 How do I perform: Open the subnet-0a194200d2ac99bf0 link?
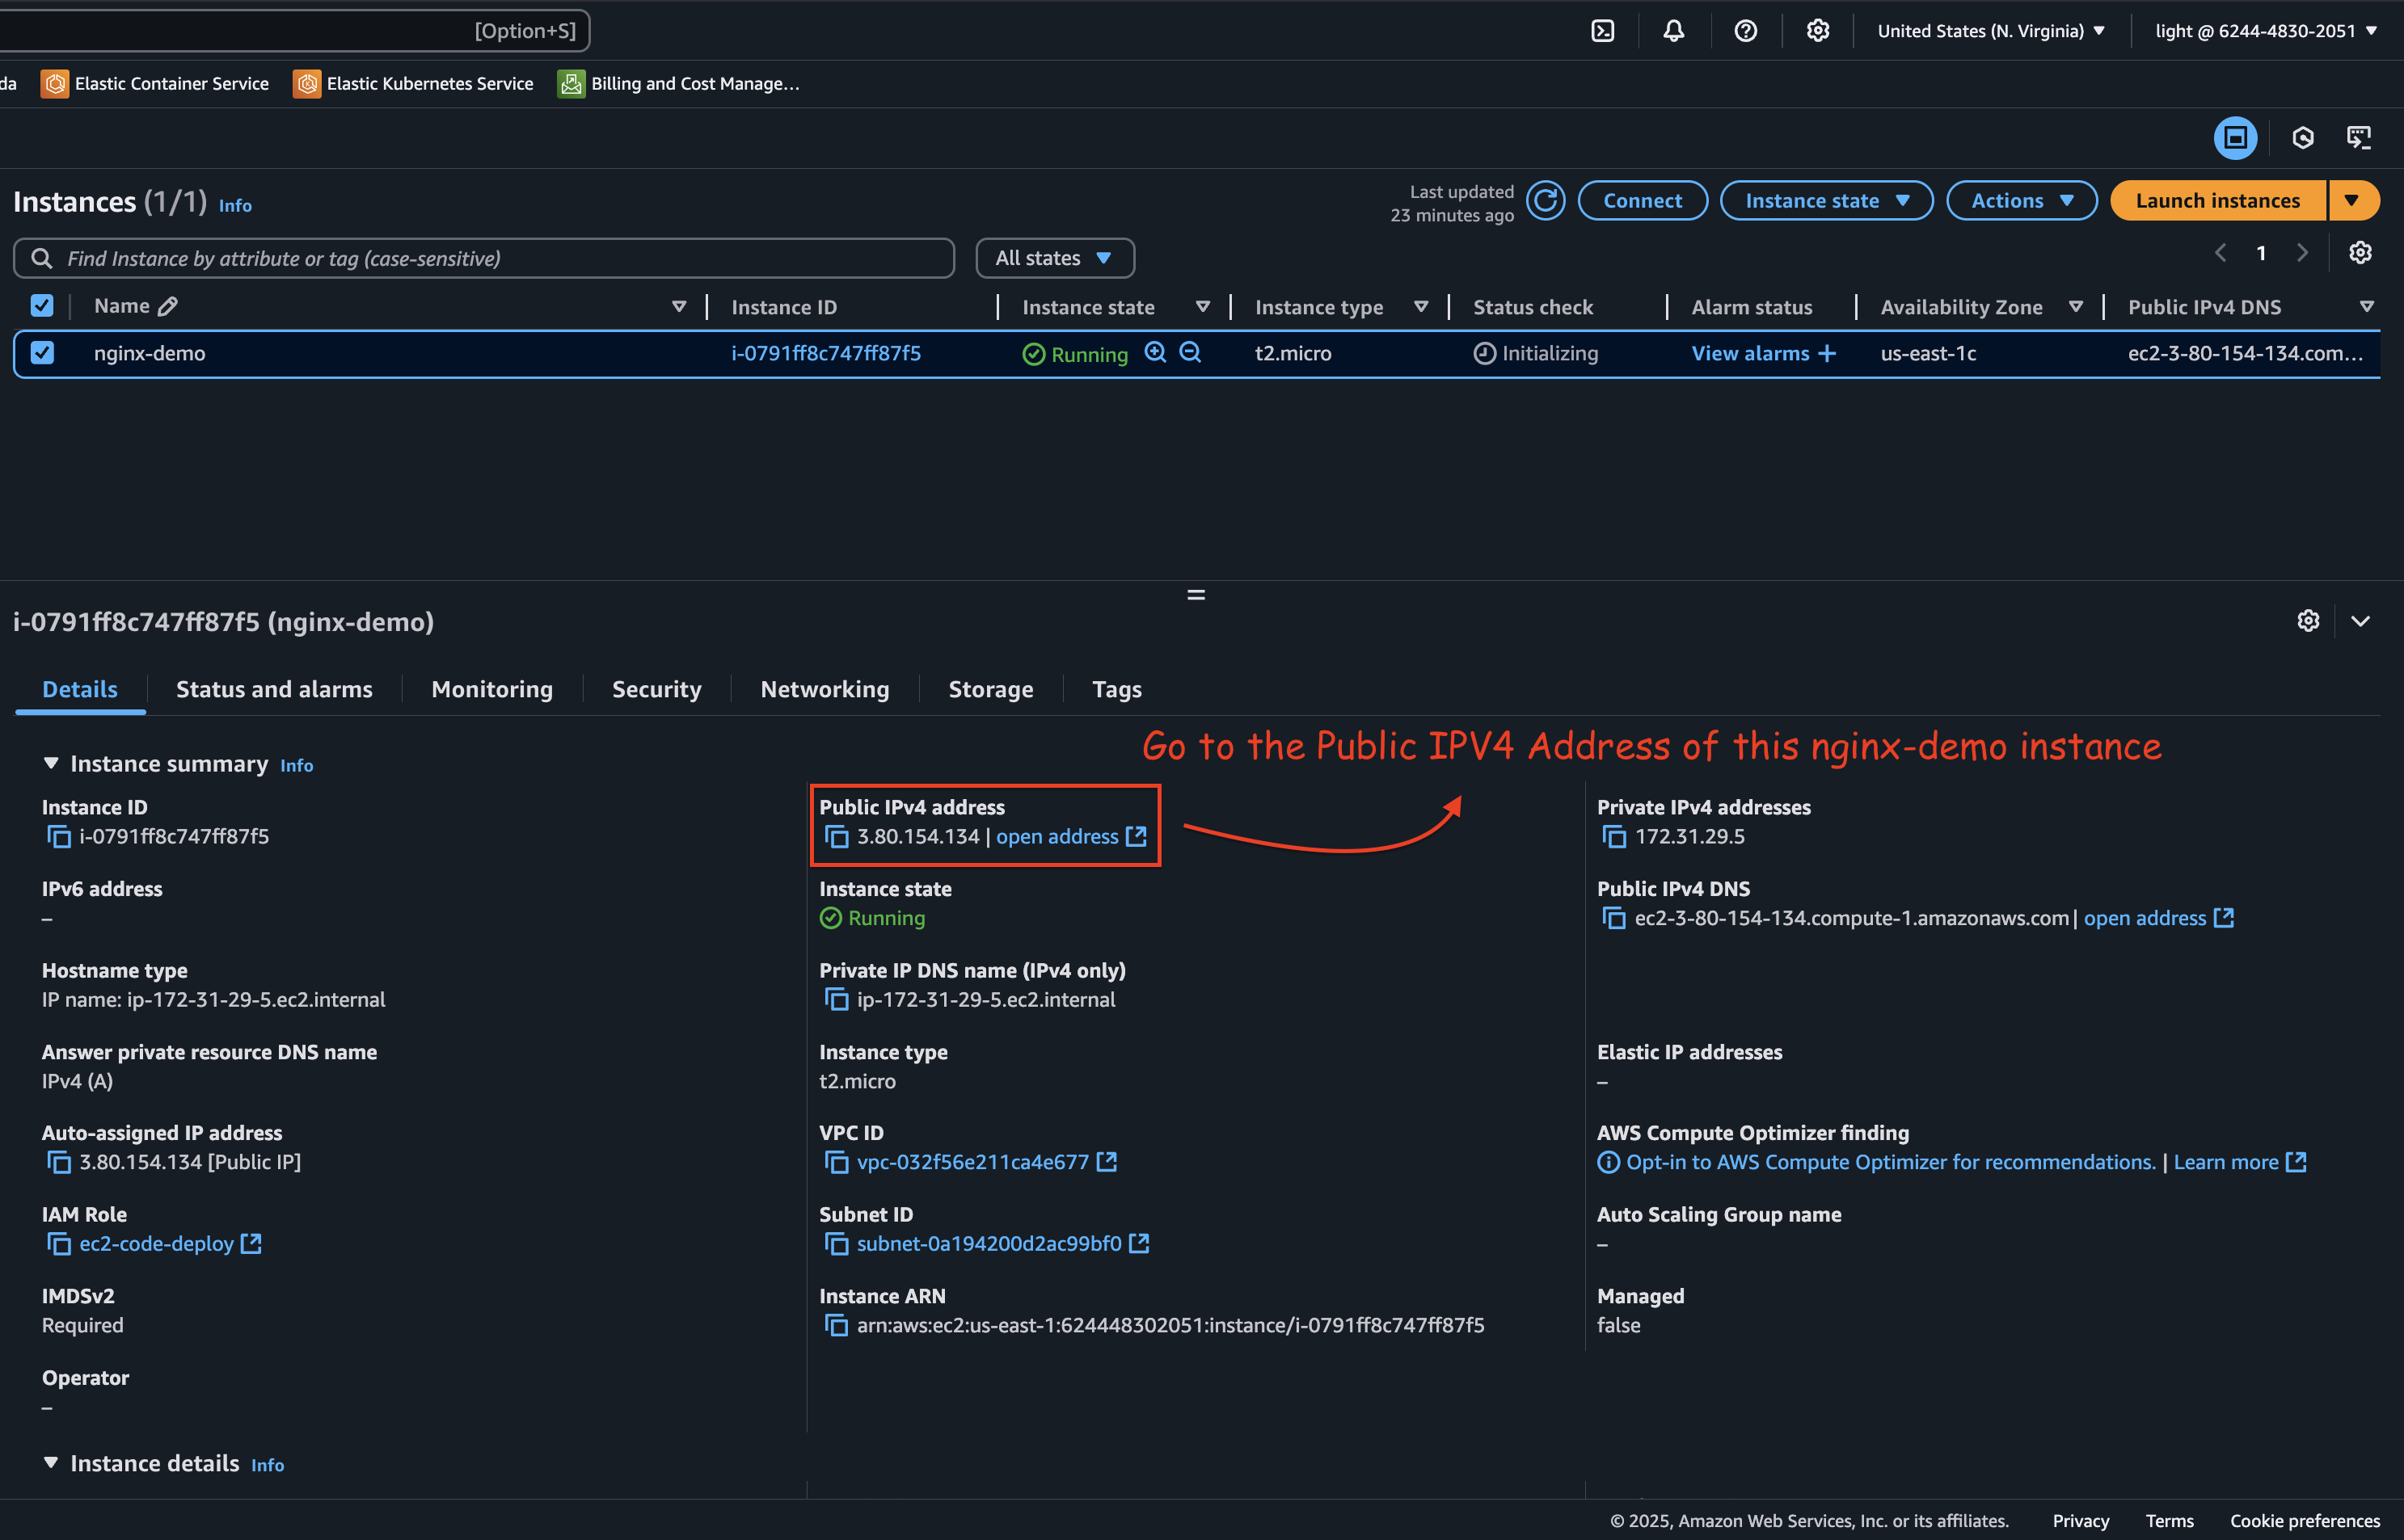(x=1002, y=1244)
